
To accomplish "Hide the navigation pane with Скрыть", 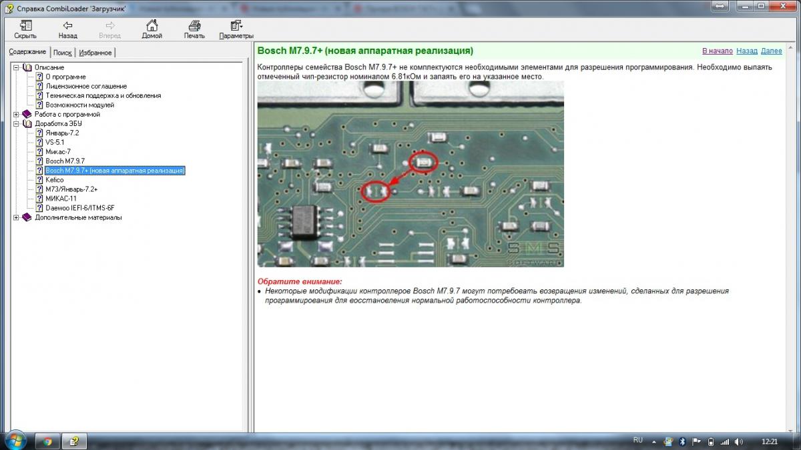I will click(25, 29).
